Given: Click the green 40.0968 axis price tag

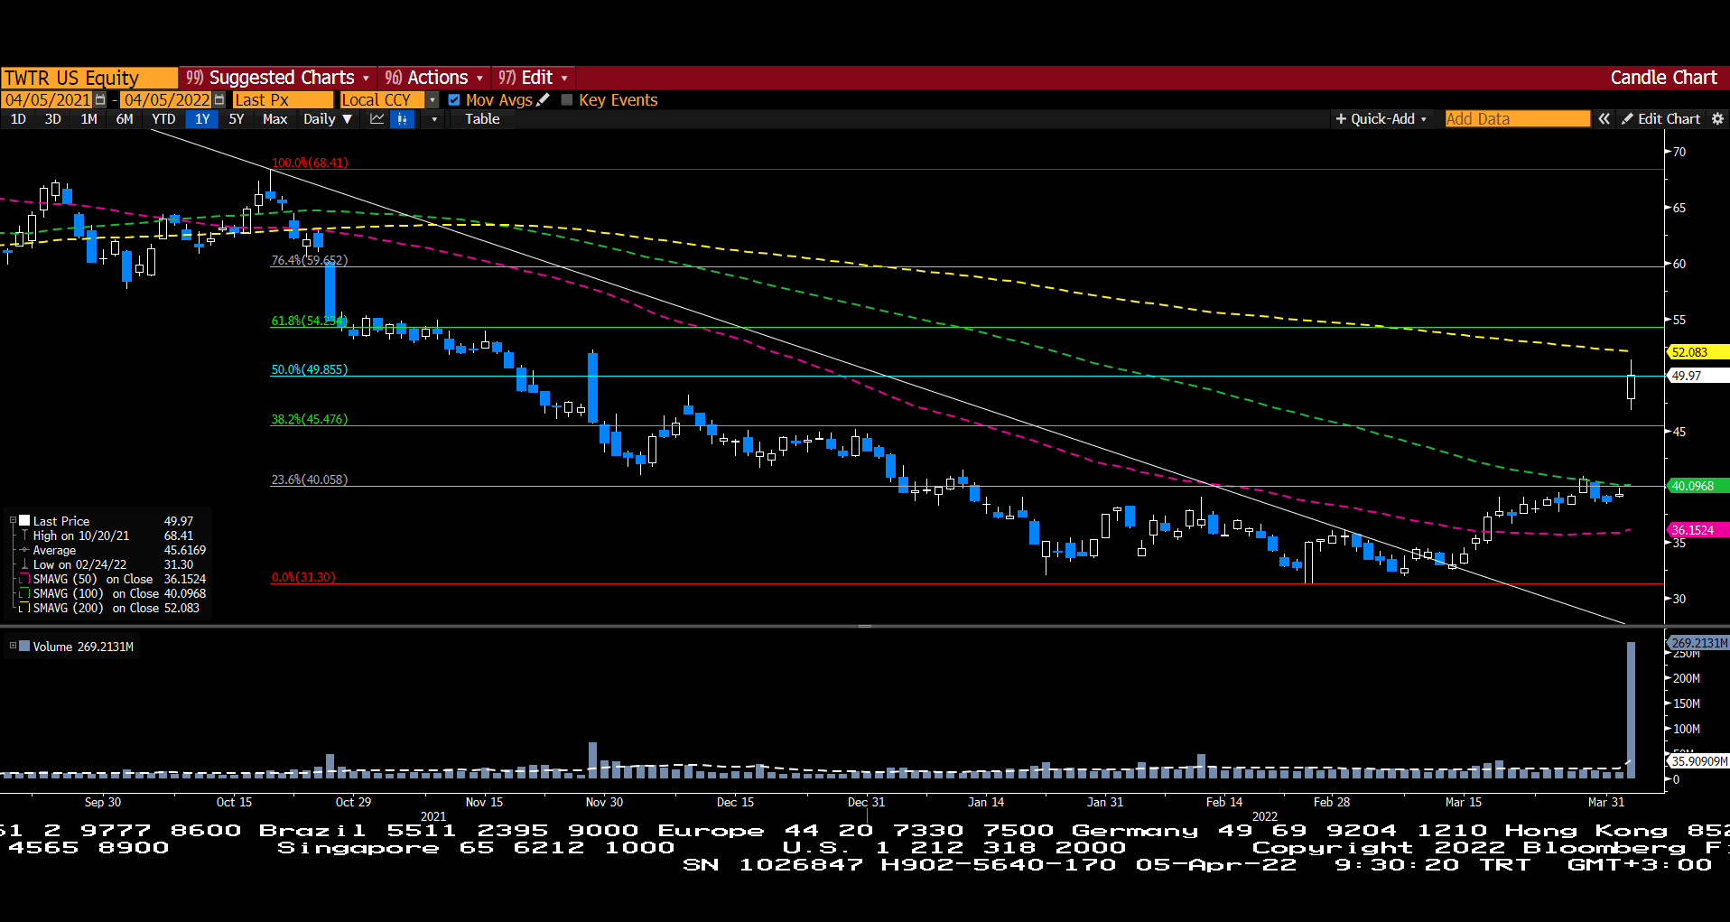Looking at the screenshot, I should pyautogui.click(x=1697, y=486).
